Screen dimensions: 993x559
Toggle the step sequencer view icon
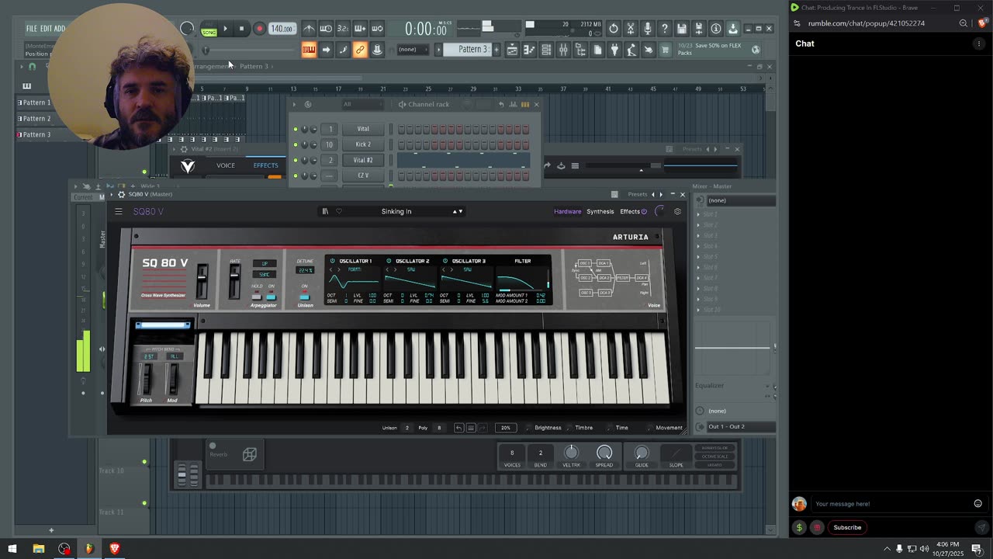pyautogui.click(x=525, y=104)
